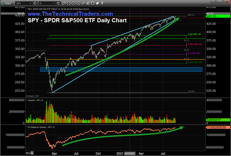Screen dimensions: 231x156
Task: Click the 219.03 low price label
Action: click(191, 91)
